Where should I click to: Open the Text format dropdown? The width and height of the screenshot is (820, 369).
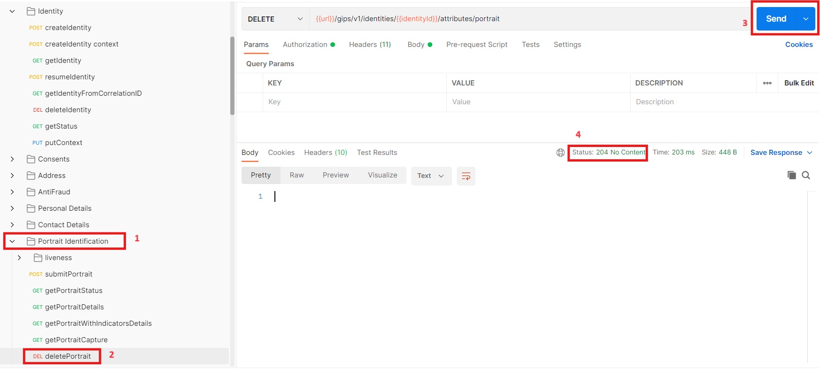(x=431, y=176)
